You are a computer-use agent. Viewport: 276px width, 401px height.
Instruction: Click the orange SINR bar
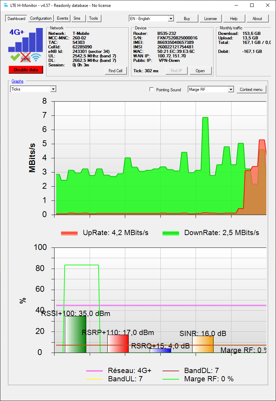click(203, 344)
